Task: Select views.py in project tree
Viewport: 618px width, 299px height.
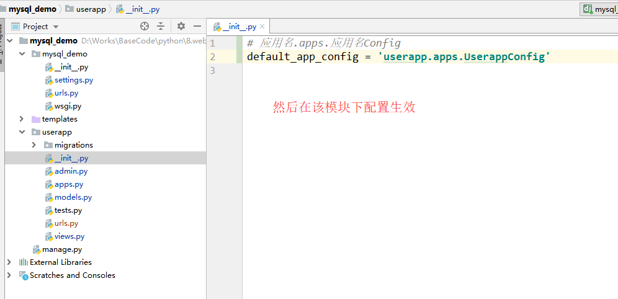Action: [x=69, y=236]
